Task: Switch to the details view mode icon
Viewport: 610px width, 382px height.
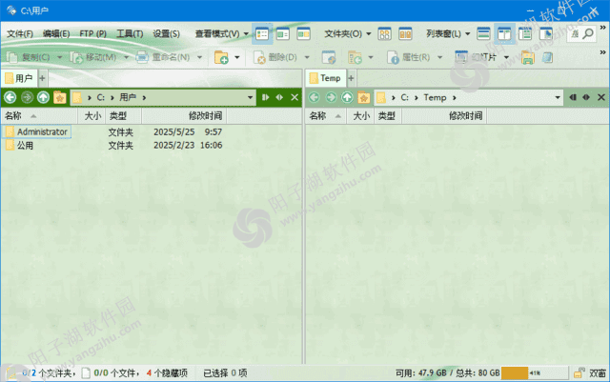Action: pos(262,34)
